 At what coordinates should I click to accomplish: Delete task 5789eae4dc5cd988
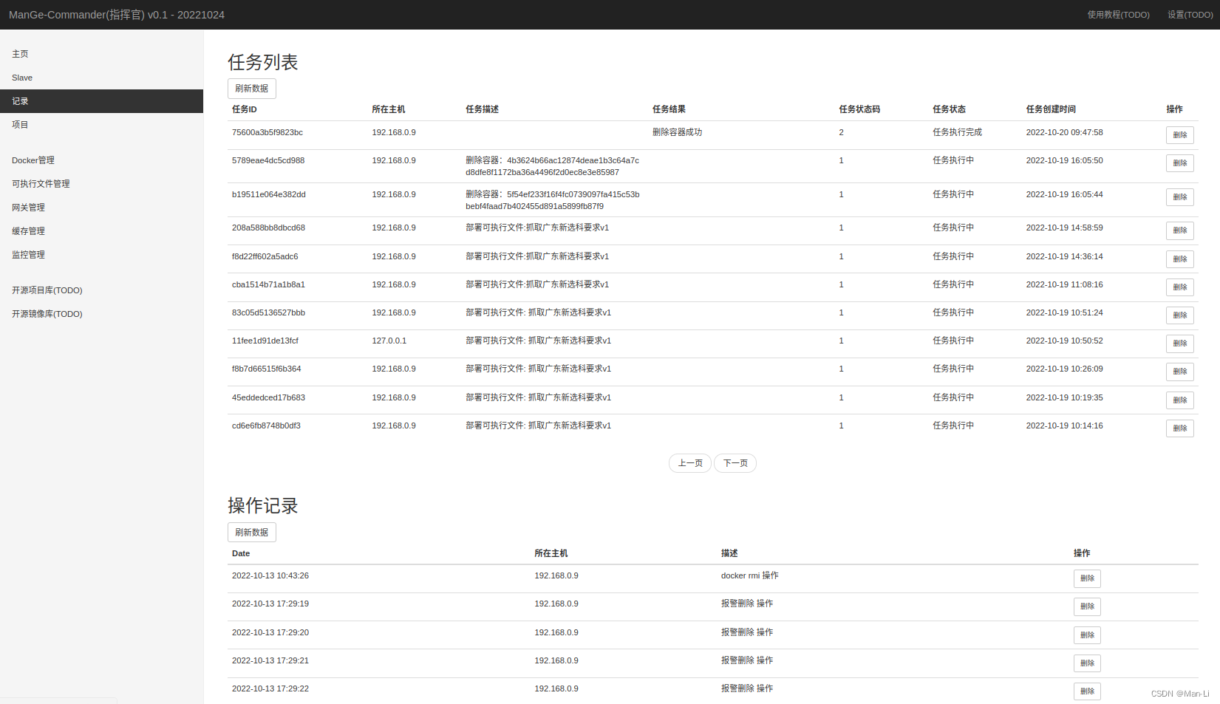coord(1179,163)
